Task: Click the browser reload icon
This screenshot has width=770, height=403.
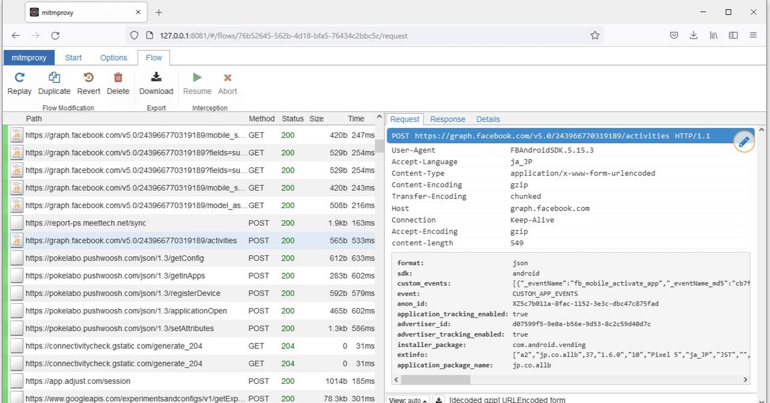Action: [55, 35]
